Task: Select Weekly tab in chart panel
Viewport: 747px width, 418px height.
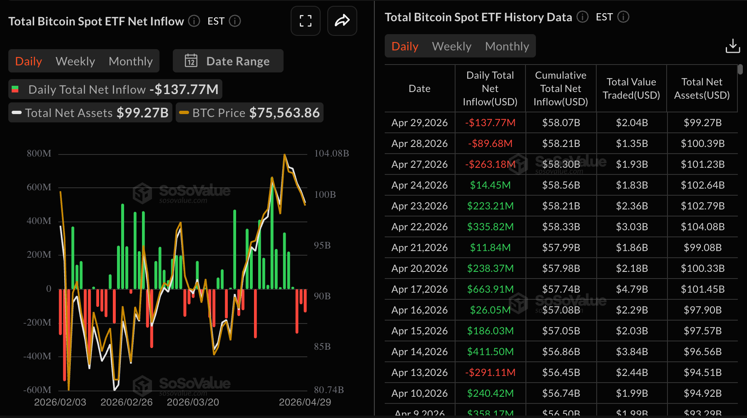Action: 75,61
